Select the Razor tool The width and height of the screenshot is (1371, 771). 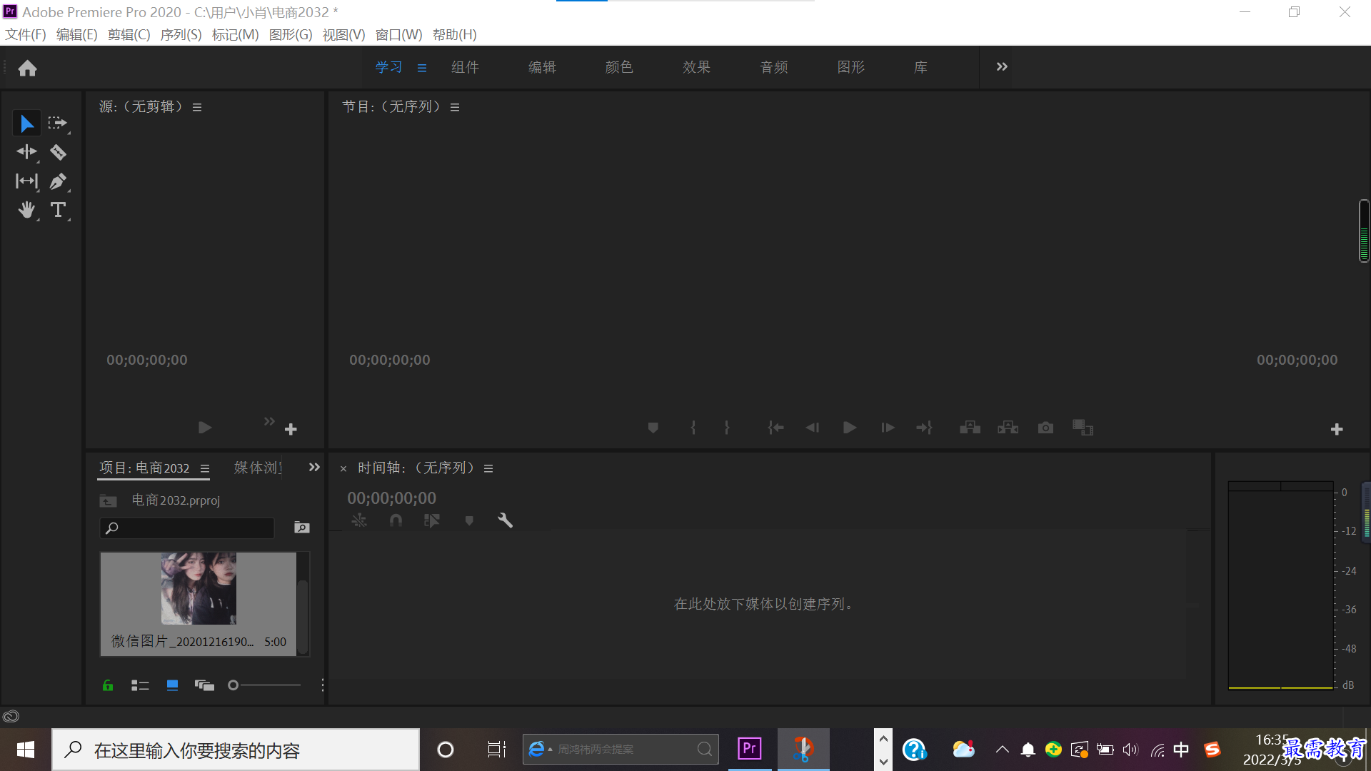tap(58, 152)
